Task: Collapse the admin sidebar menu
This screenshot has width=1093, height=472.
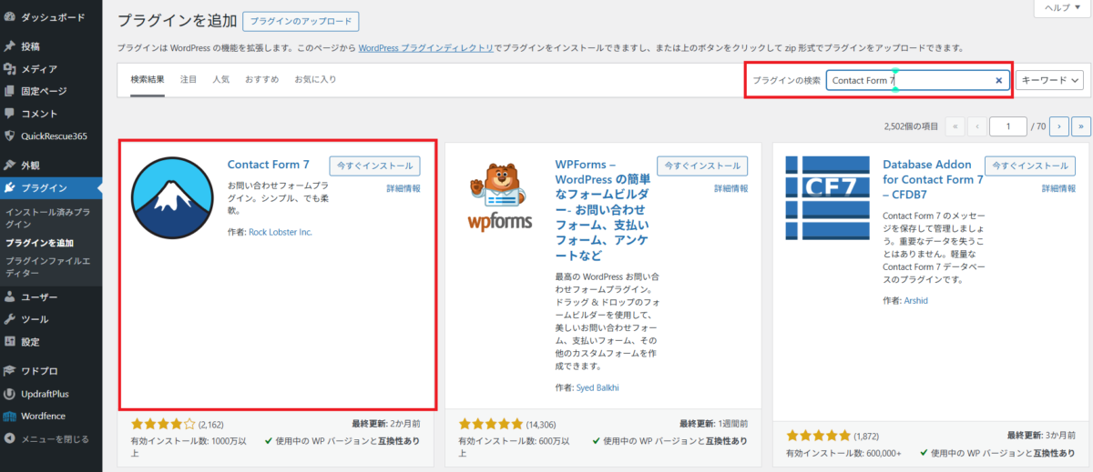Action: tap(54, 439)
